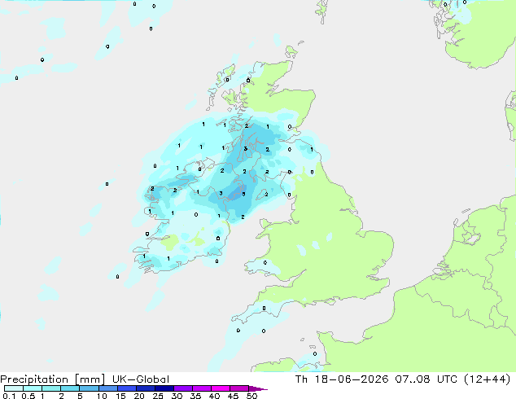Screen dimensions: 516x399
Task: Click the "UK-Global" model label
Action: (x=141, y=379)
